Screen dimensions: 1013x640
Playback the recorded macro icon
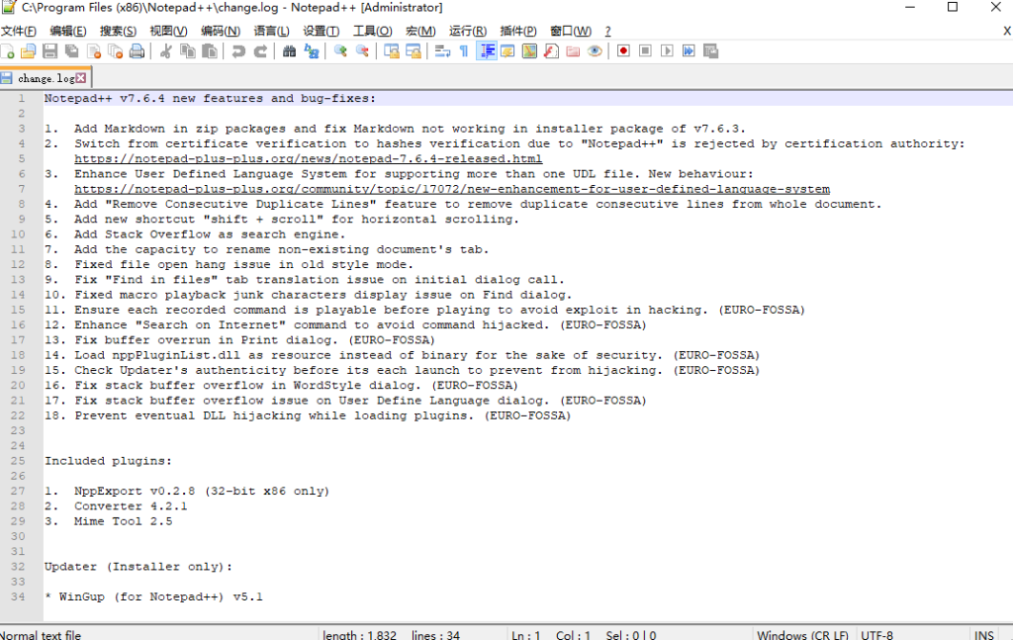(x=668, y=50)
